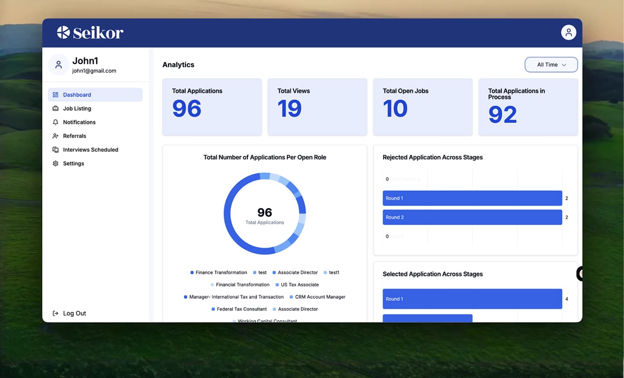Viewport: 624px width, 378px height.
Task: Click the Dashboard grid icon
Action: (x=55, y=95)
